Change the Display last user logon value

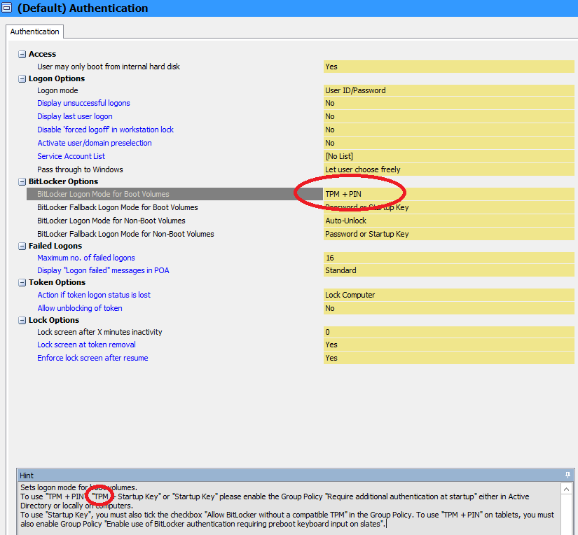pos(448,116)
